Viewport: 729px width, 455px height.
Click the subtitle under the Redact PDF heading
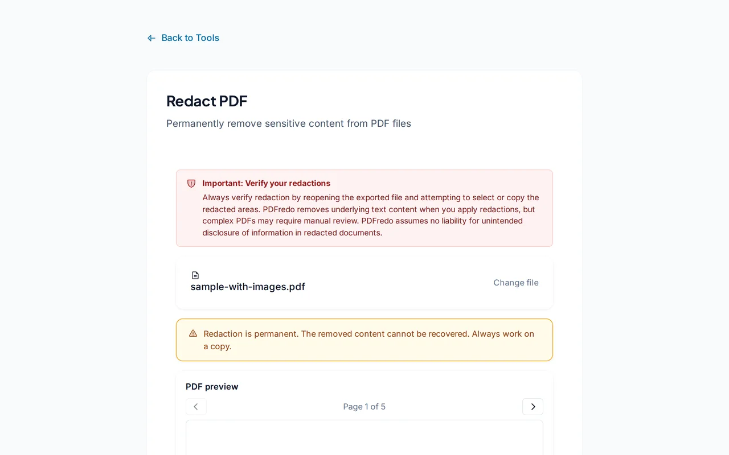click(288, 123)
